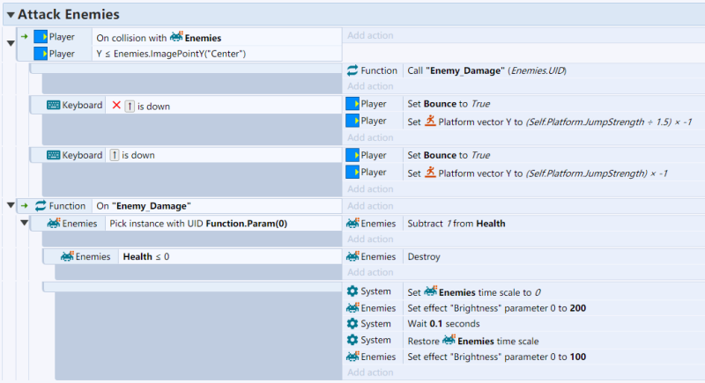
Task: Click the Enemies icon beside the Destroy action
Action: (353, 256)
